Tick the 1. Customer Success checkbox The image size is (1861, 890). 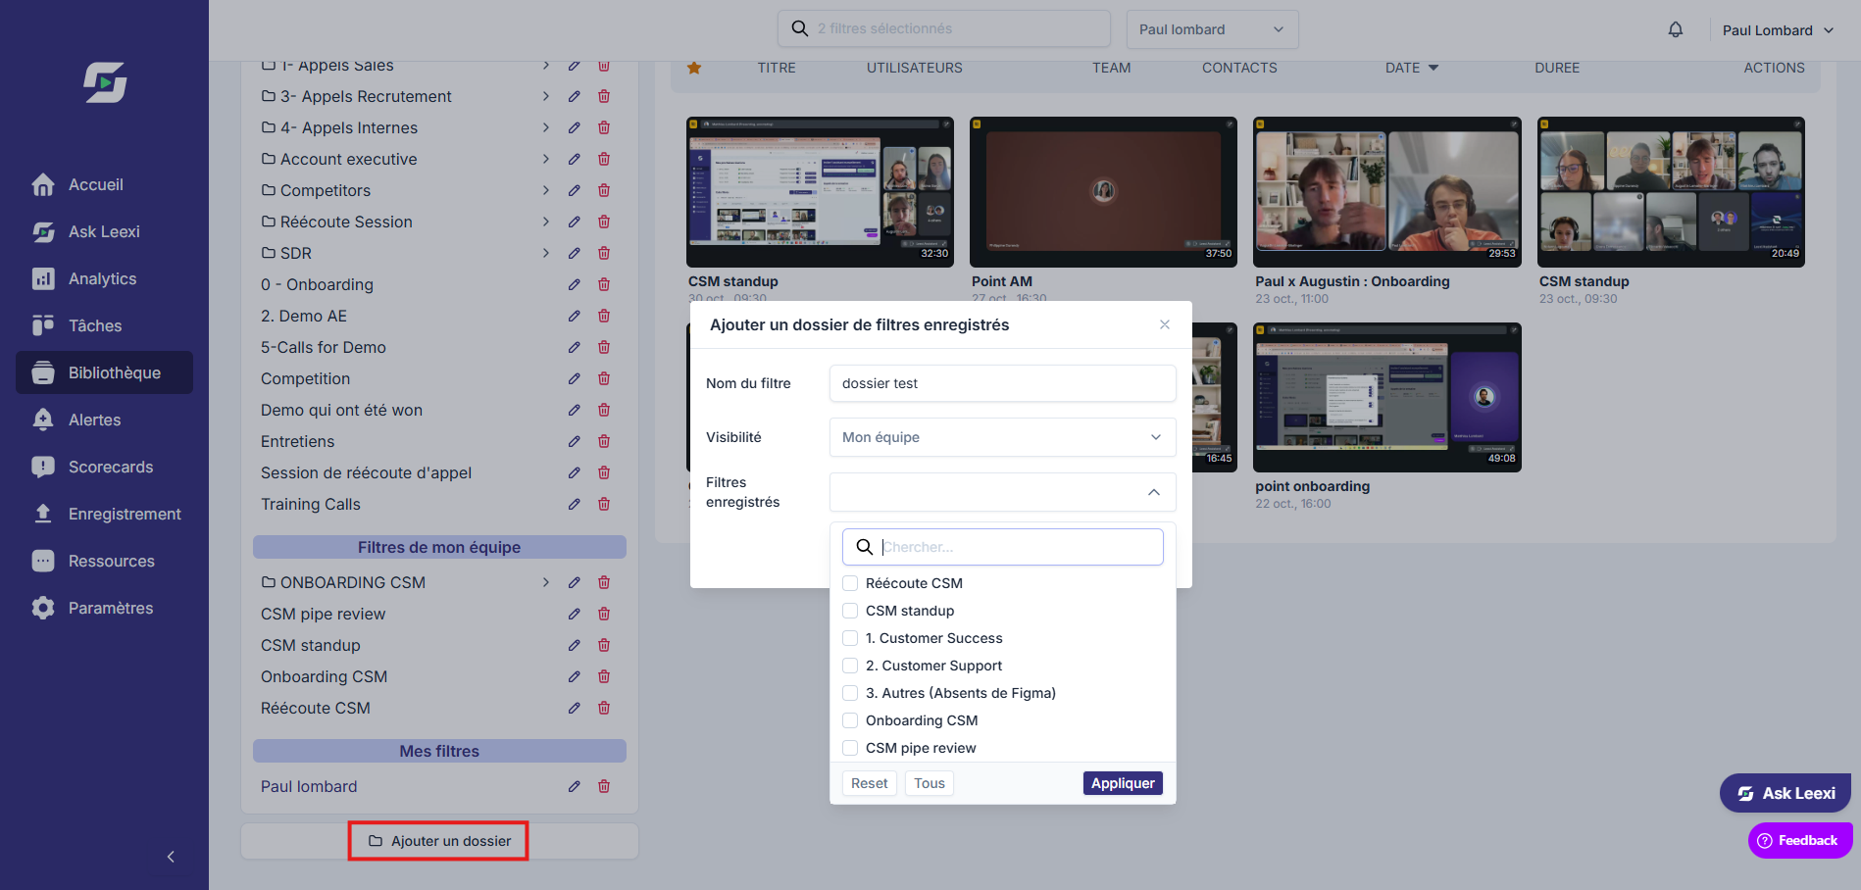coord(850,638)
